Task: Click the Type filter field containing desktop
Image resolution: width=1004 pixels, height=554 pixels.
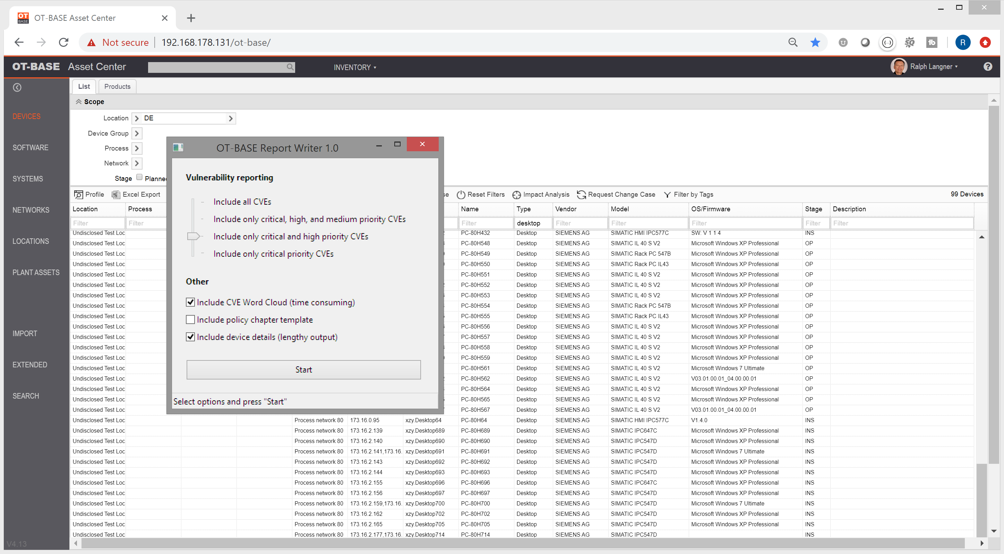Action: [533, 223]
